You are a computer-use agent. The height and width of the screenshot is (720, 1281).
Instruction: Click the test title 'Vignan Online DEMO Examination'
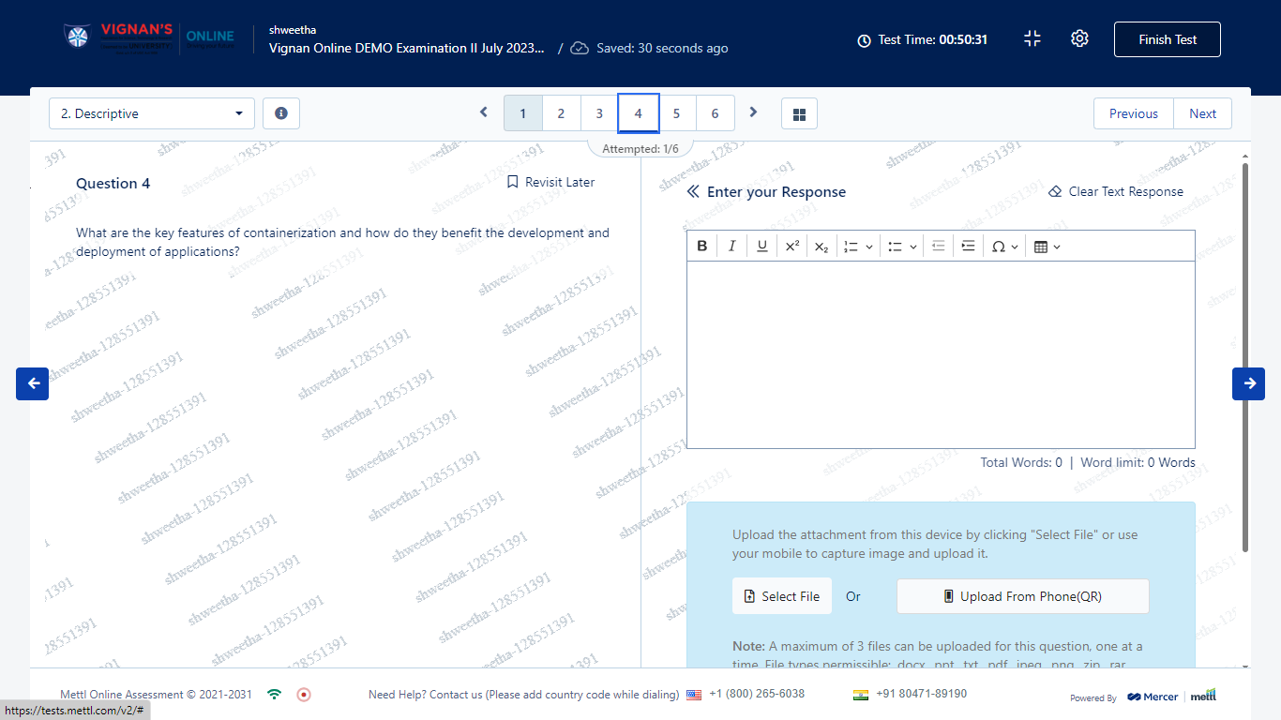406,48
